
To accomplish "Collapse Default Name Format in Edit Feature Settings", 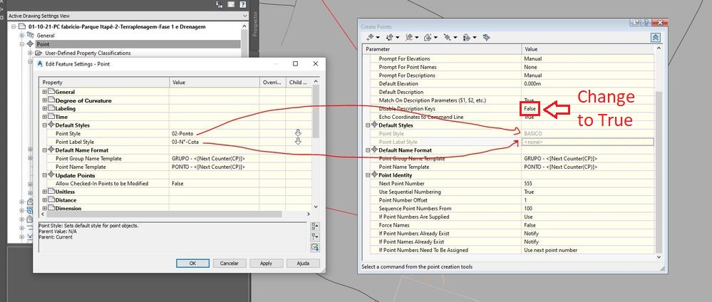I will [44, 150].
